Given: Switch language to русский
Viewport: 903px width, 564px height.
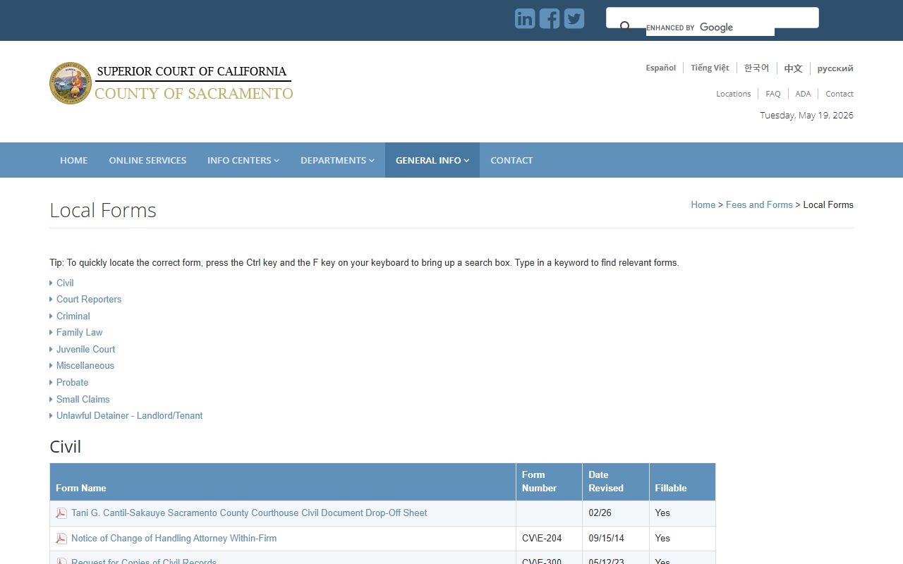Looking at the screenshot, I should 835,68.
